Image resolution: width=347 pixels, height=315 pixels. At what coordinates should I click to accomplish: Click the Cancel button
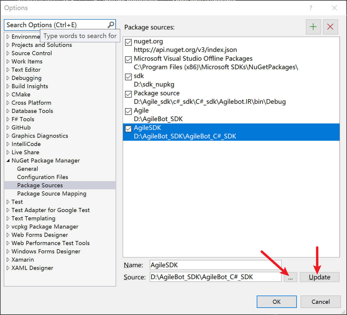[320, 302]
